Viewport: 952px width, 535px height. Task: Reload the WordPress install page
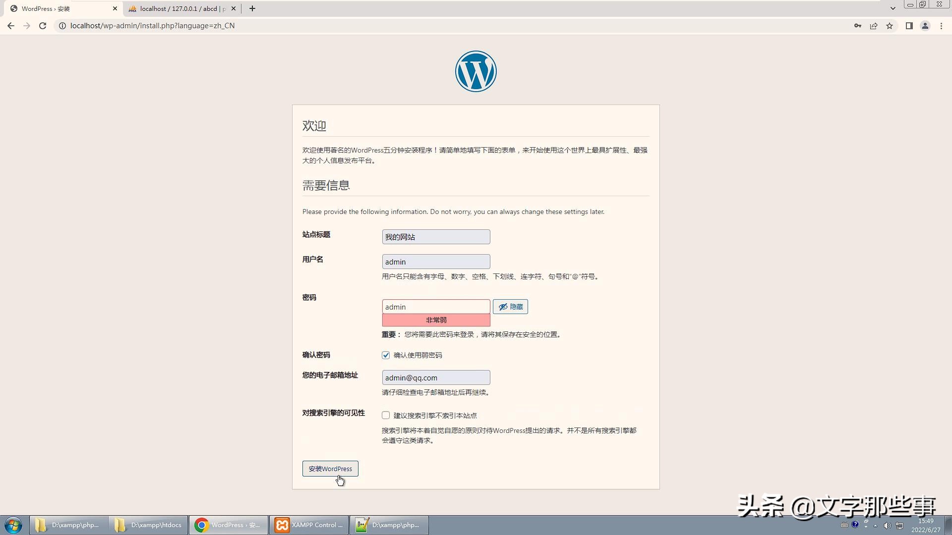point(43,26)
